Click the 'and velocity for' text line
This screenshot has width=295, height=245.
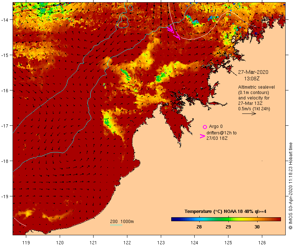click(254, 98)
